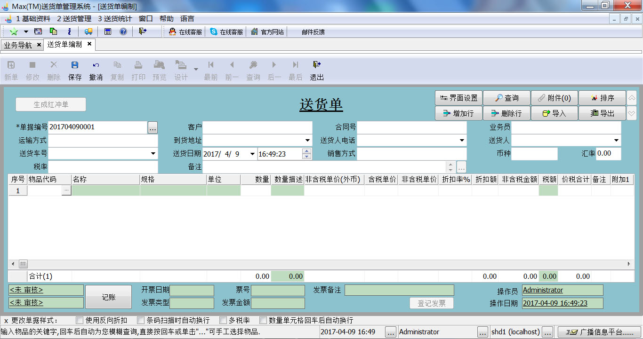Expand the 设计 dropdown arrow
Image resolution: width=643 pixels, height=339 pixels.
pos(196,70)
